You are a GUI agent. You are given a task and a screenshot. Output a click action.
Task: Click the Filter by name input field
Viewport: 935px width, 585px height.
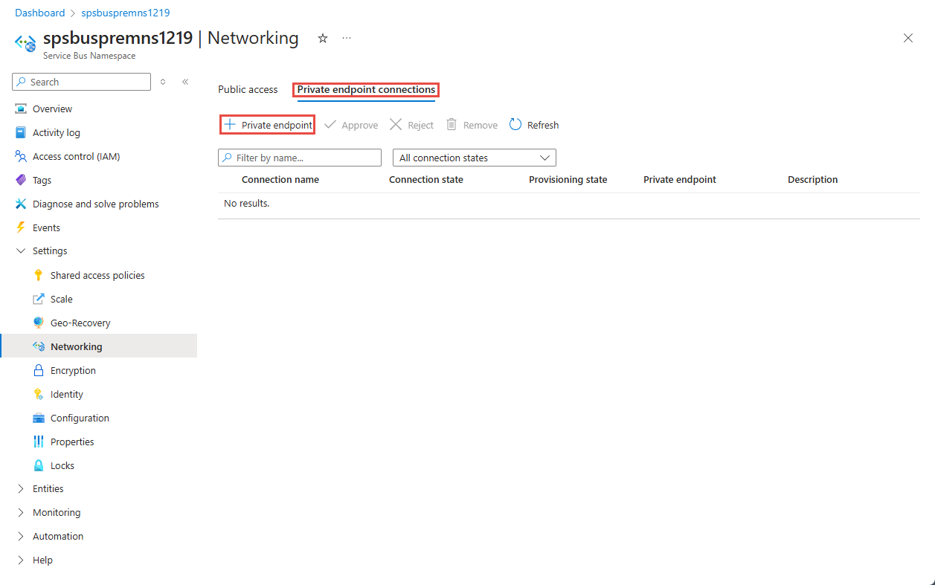[x=300, y=158]
